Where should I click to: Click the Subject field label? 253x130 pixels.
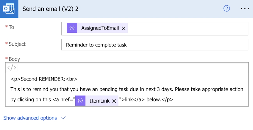pos(17,44)
